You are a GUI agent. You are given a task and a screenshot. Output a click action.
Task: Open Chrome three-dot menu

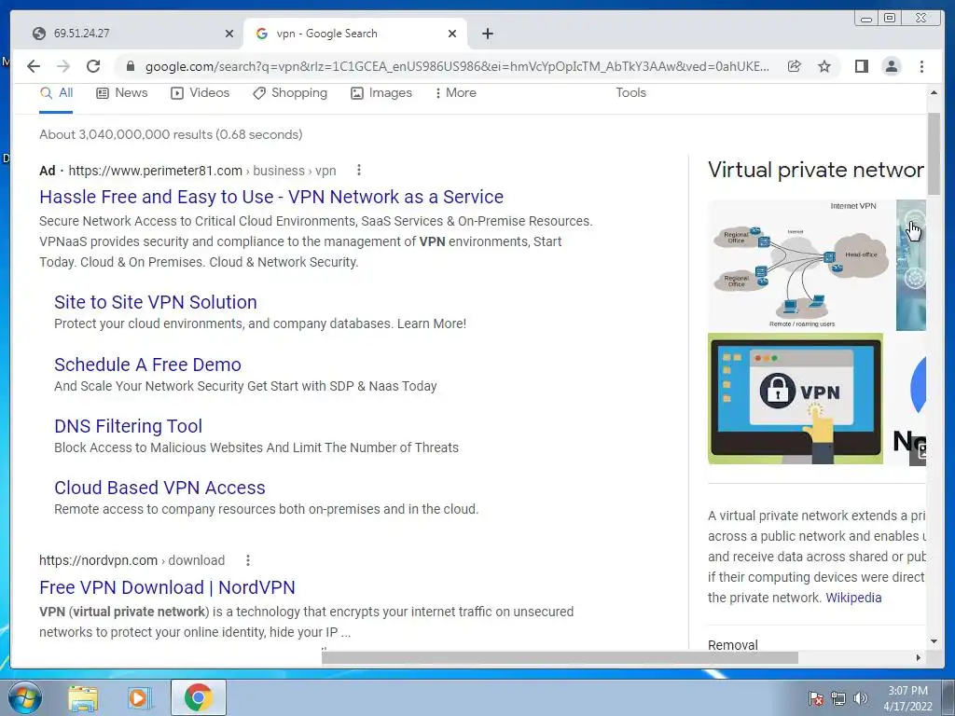coord(921,66)
